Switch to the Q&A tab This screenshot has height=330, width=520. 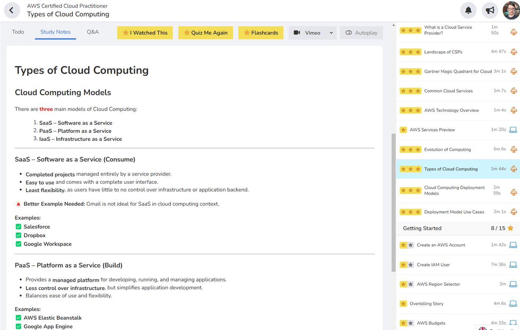[93, 32]
